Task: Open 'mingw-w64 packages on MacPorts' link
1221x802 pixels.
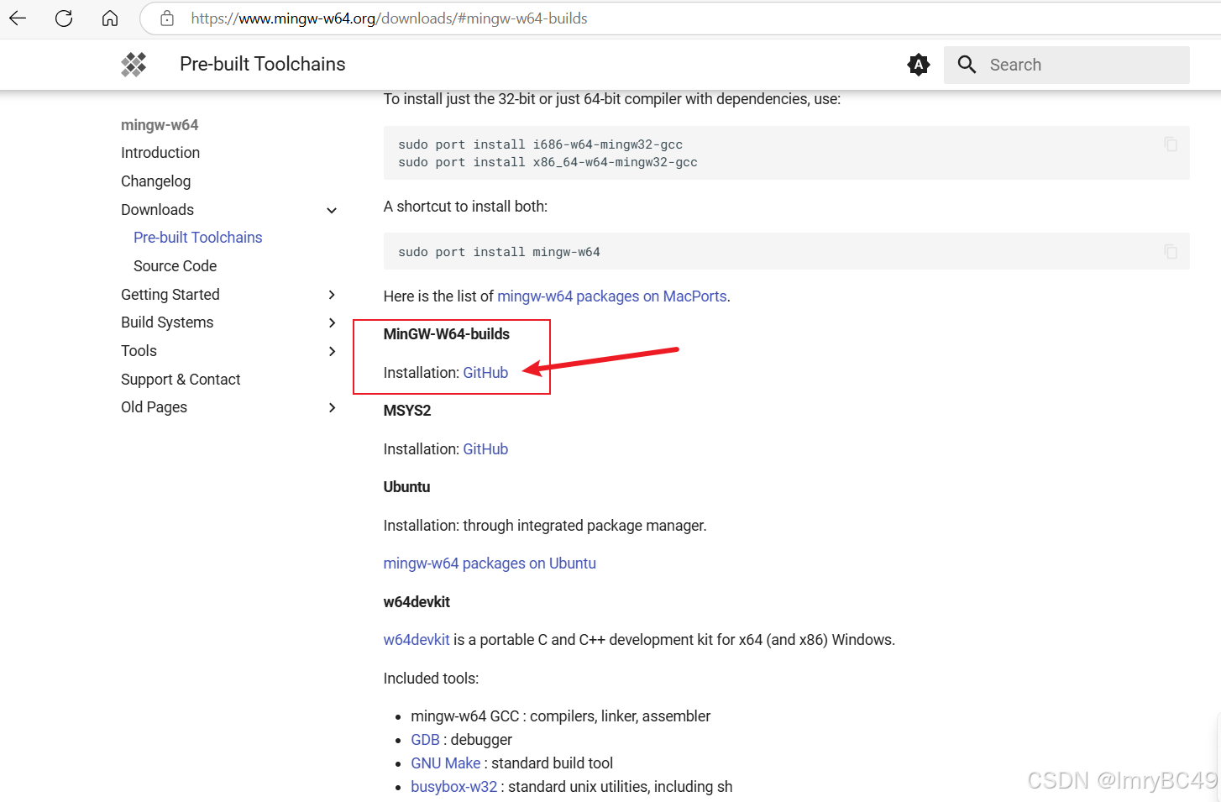Action: click(x=612, y=296)
